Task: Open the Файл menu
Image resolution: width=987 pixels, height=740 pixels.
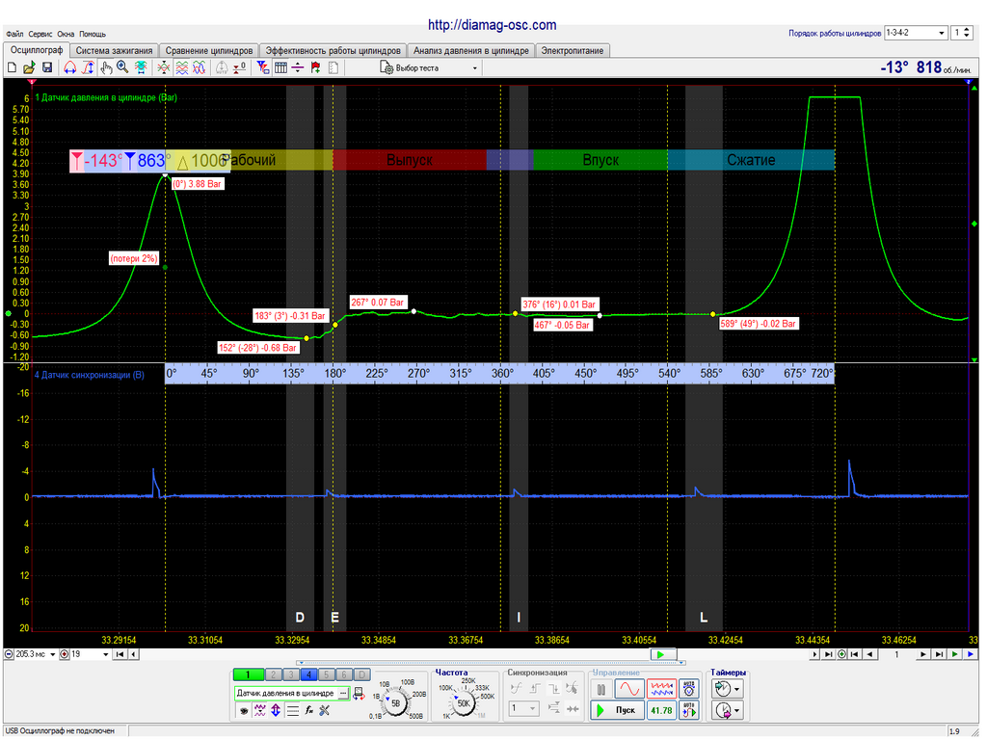Action: point(14,34)
